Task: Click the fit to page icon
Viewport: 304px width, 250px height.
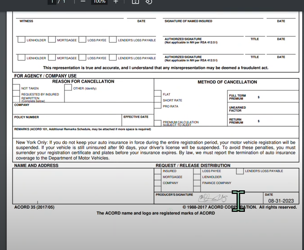Action: (x=135, y=1)
